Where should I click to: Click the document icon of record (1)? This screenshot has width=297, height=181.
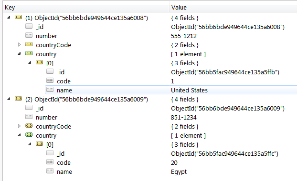[x=18, y=17]
